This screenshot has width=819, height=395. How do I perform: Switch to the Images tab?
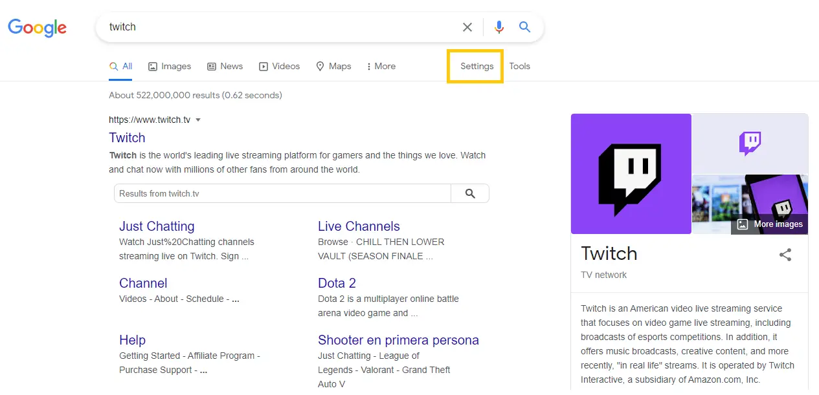point(170,66)
